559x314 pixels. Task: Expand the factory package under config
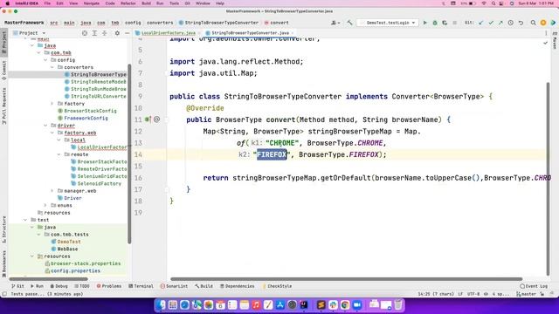point(52,104)
